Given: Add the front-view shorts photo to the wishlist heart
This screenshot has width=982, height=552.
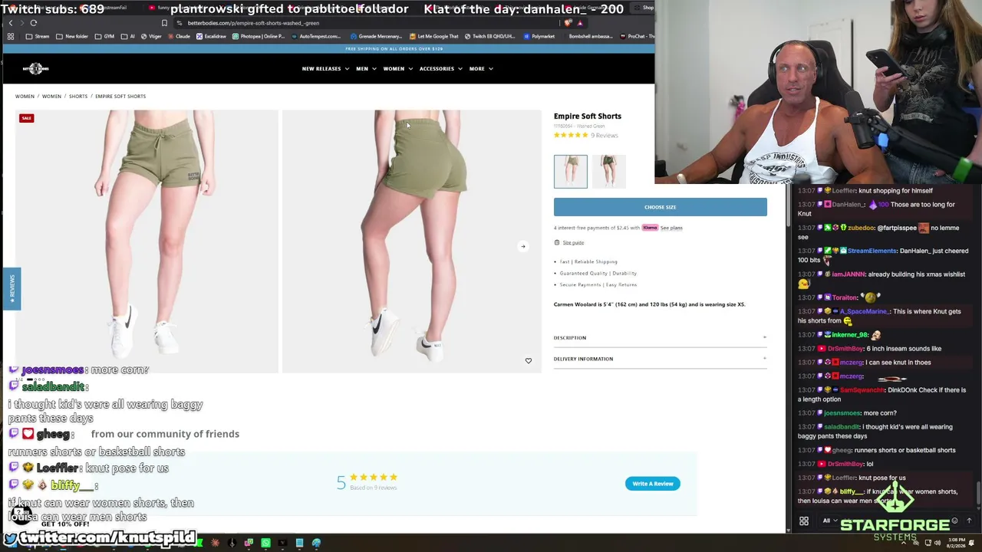Looking at the screenshot, I should 528,360.
